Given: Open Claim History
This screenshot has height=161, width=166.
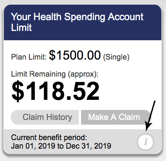Looking at the screenshot, I should pos(45,117).
